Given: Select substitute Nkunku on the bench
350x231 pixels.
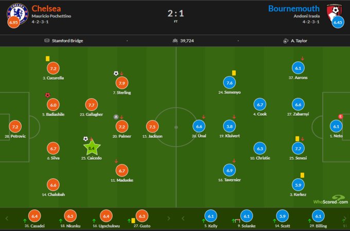Looking at the screenshot, I should (71, 217).
